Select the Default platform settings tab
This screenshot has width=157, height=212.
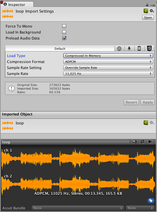60,48
